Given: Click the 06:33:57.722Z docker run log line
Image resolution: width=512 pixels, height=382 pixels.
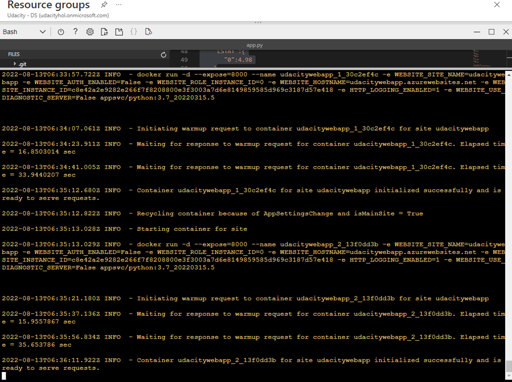Looking at the screenshot, I should pos(253,86).
